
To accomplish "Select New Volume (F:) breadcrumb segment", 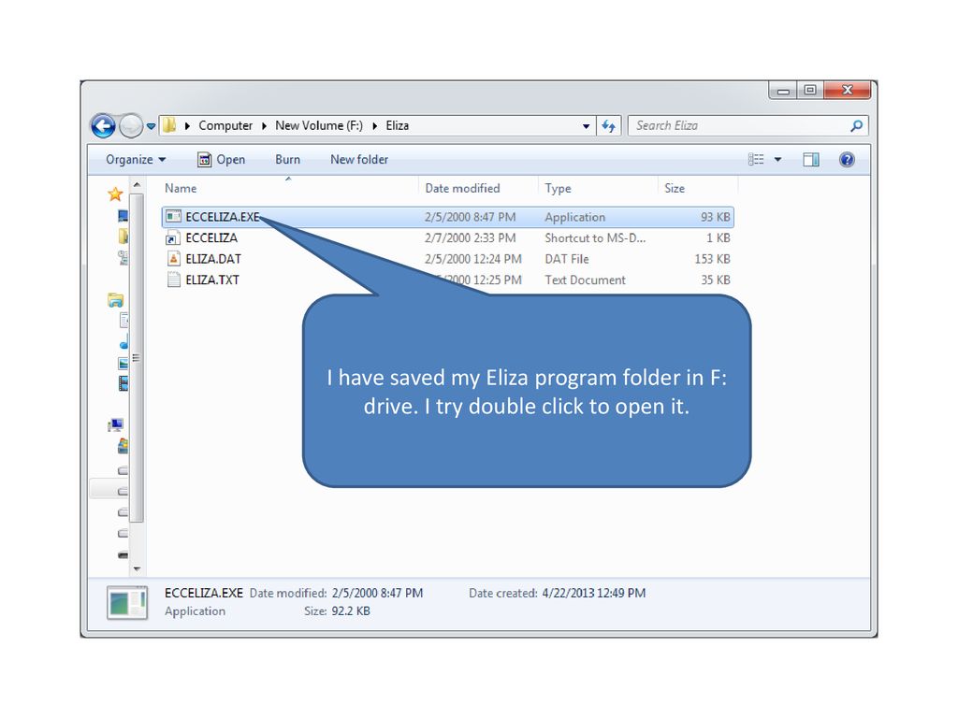I will 318,125.
